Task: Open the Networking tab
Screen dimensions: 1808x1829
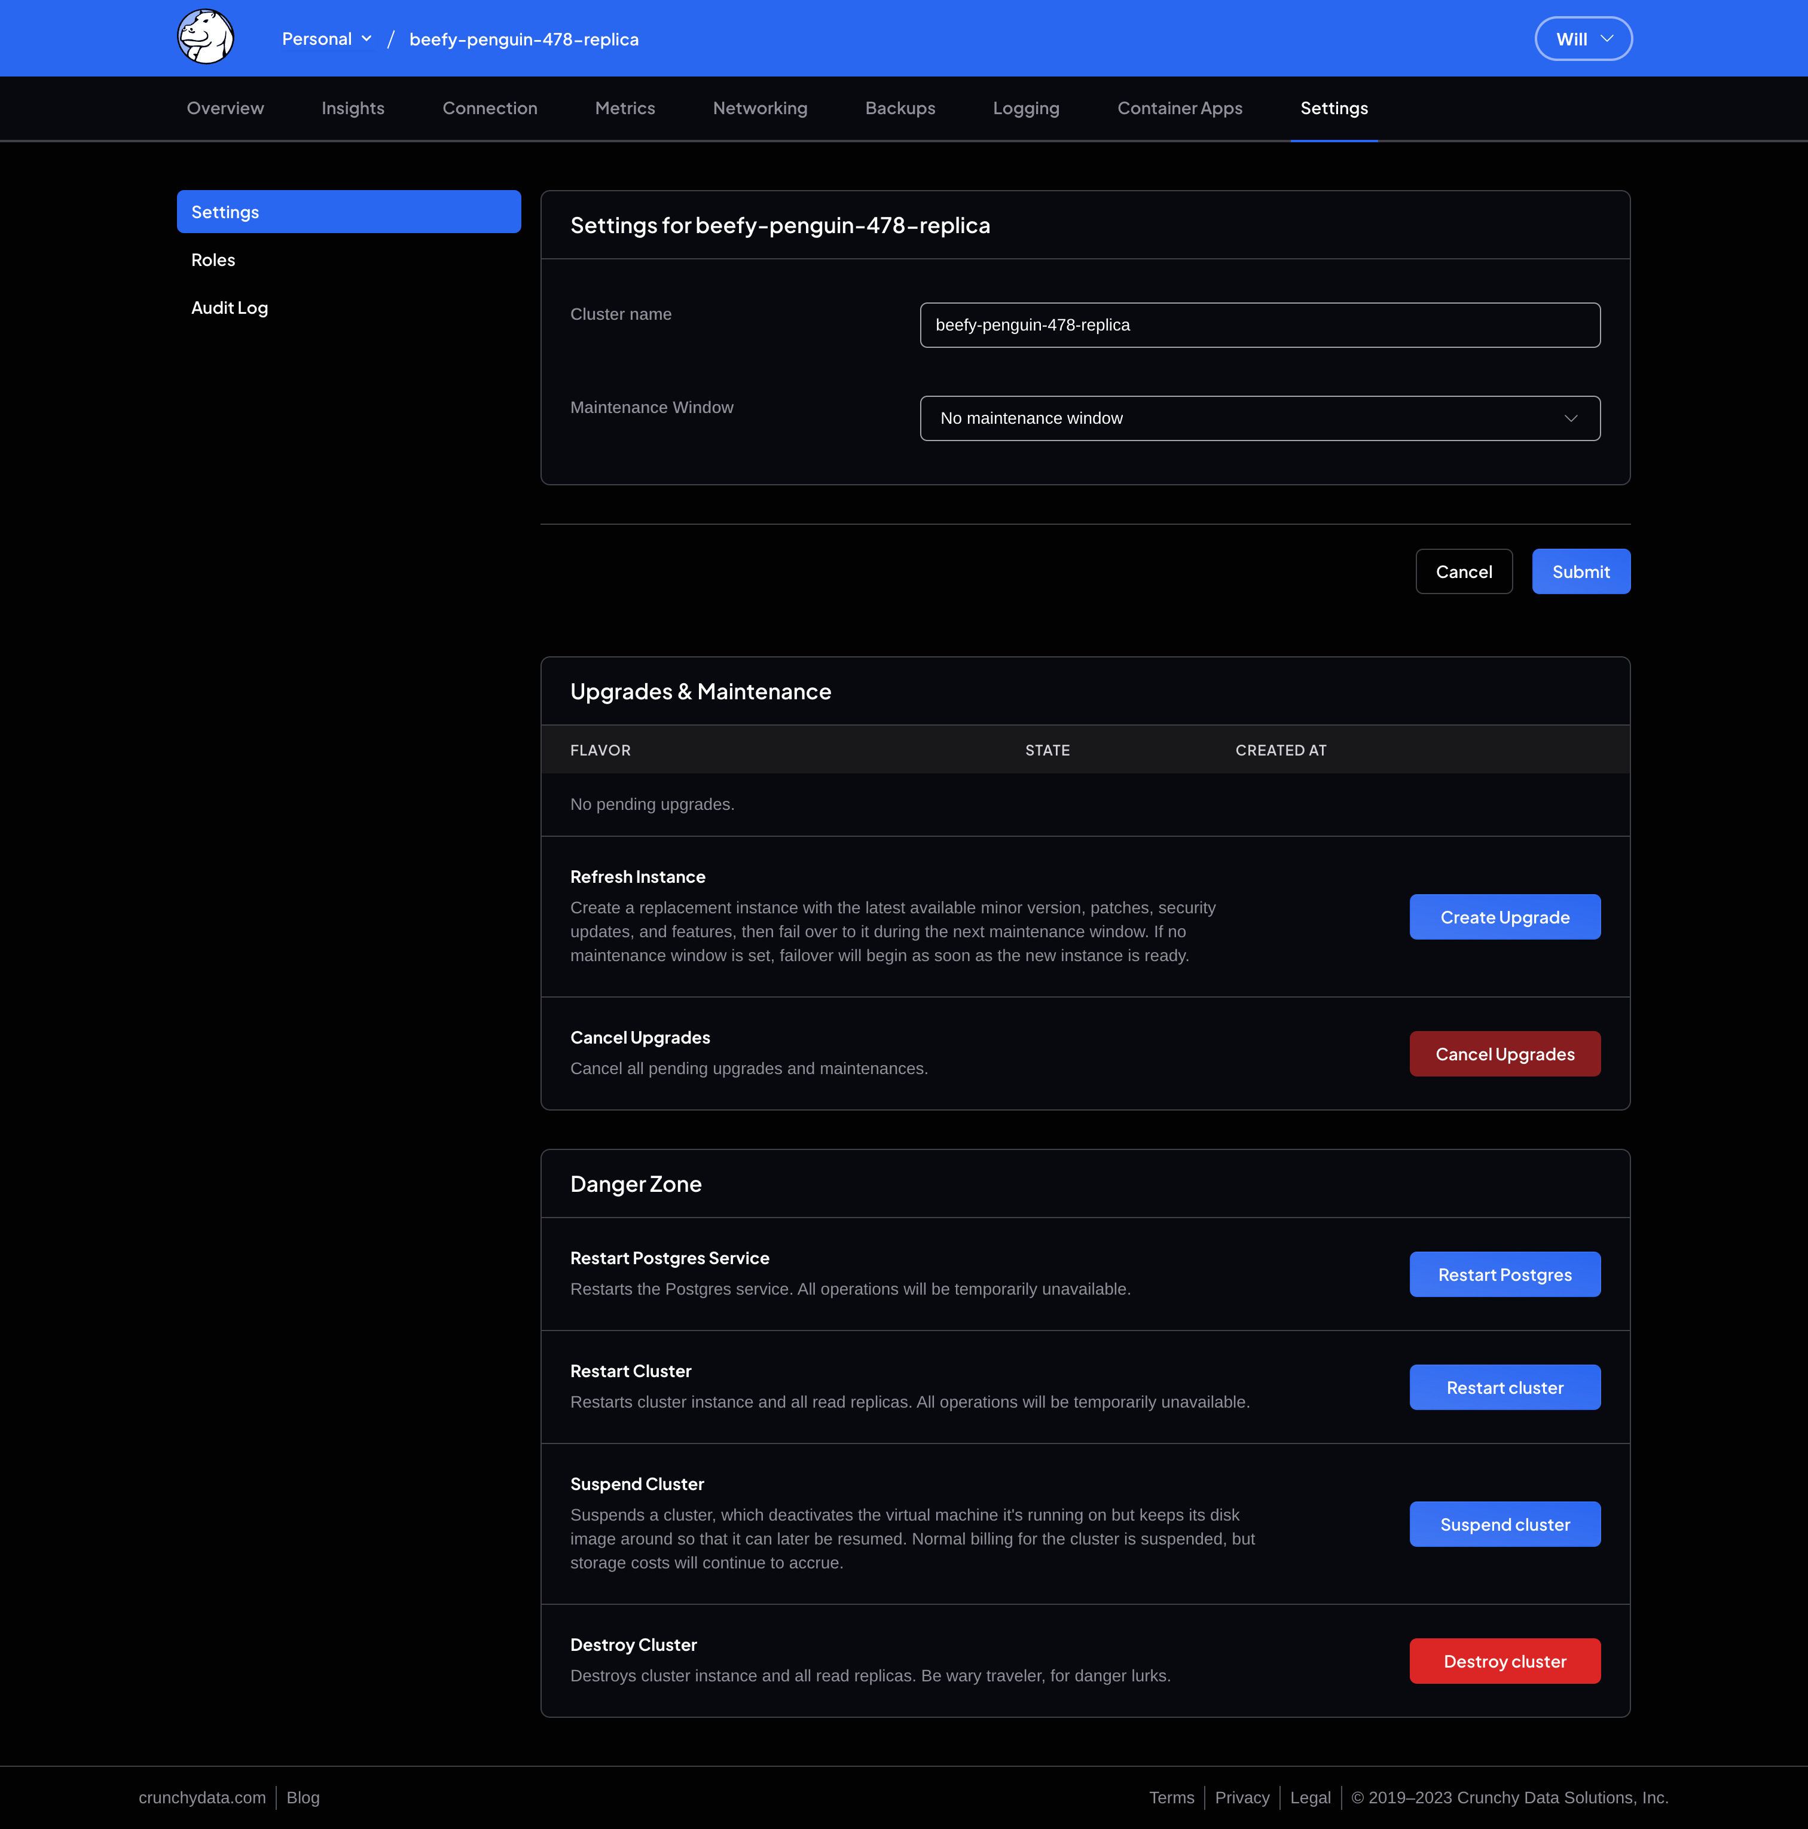Action: coord(759,108)
